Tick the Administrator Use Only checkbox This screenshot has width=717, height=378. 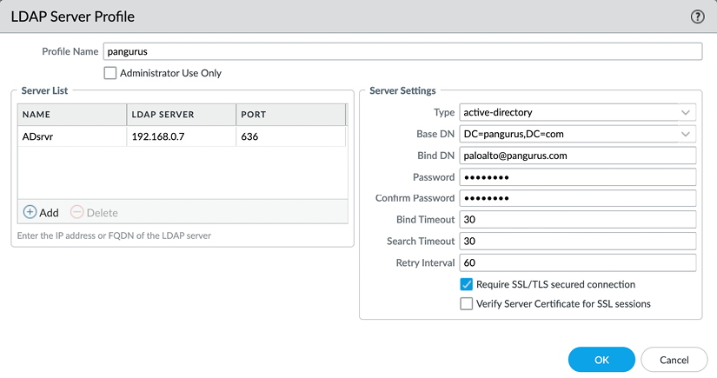point(110,73)
